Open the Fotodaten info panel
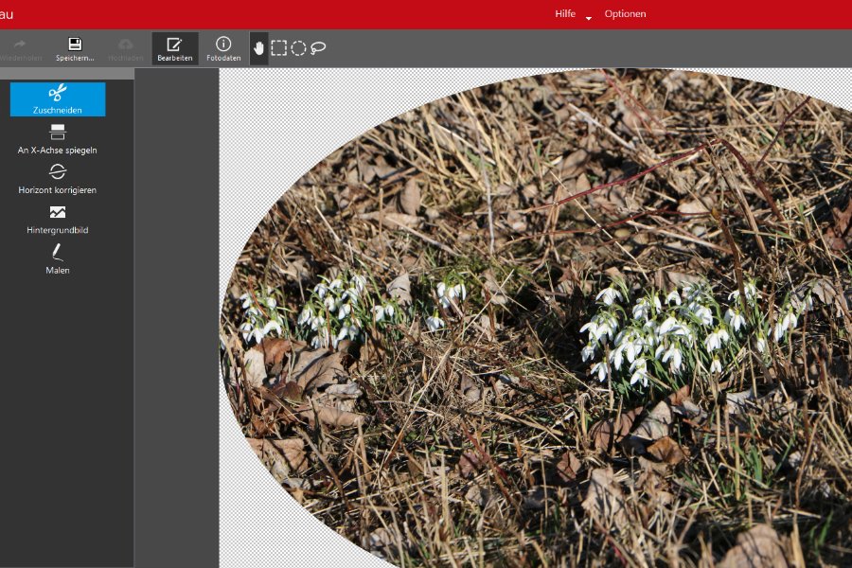852x568 pixels. coord(223,48)
